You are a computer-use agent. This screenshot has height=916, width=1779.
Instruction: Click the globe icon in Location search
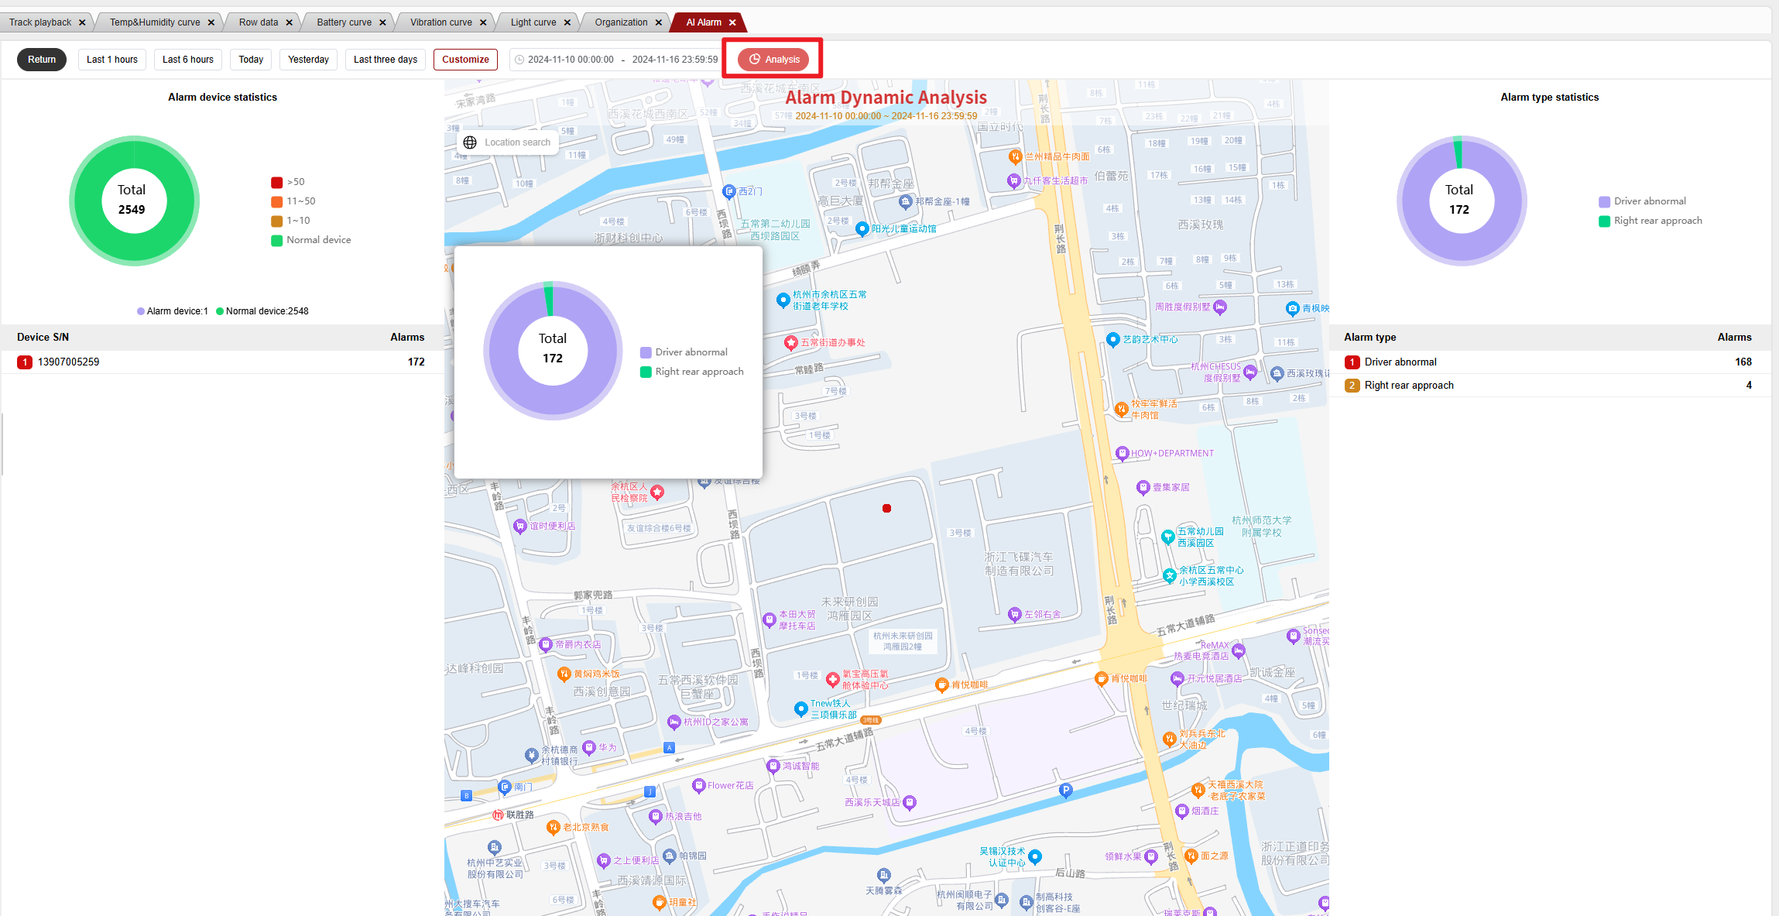[470, 142]
